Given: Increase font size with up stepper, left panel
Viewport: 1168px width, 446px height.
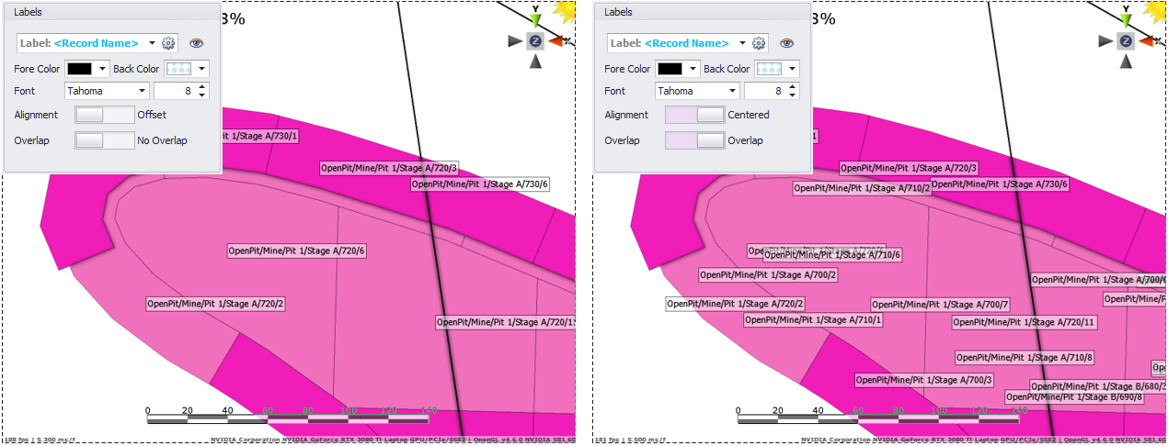Looking at the screenshot, I should pos(202,87).
